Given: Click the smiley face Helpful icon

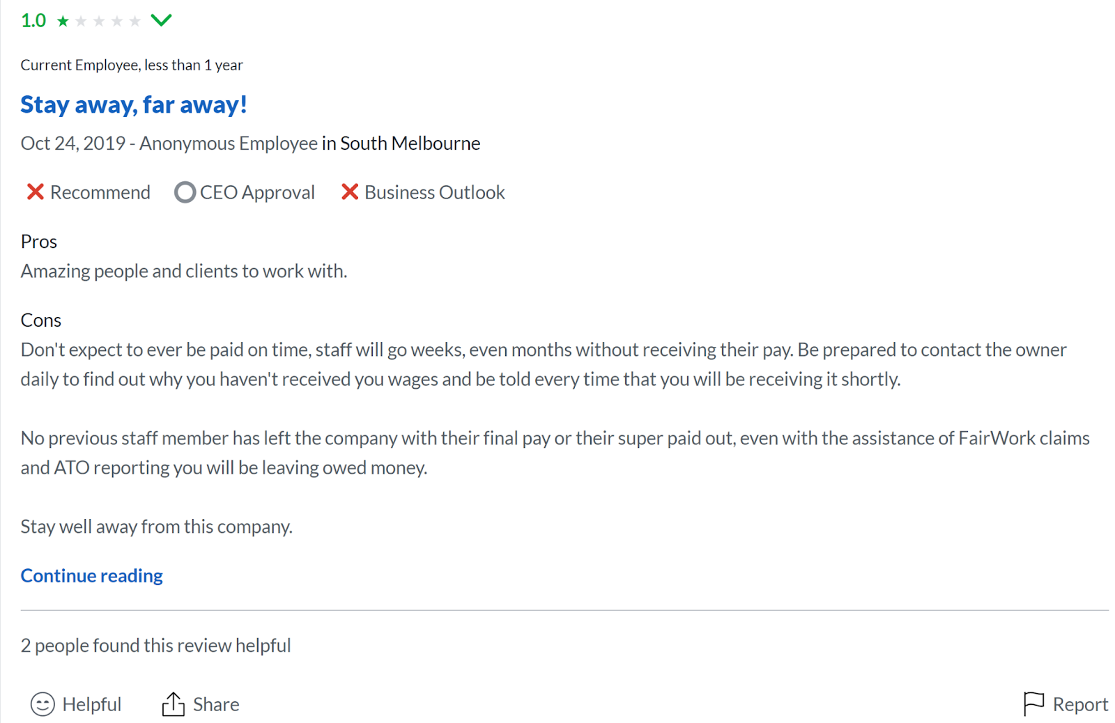Looking at the screenshot, I should point(43,704).
